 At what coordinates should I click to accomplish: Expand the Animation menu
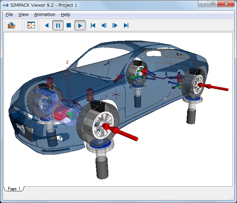pyautogui.click(x=45, y=15)
